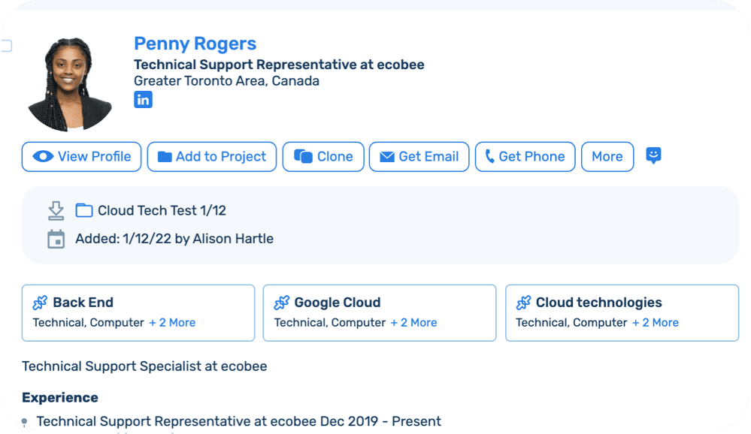The width and height of the screenshot is (751, 434).
Task: Request the email via Get Email
Action: point(419,157)
